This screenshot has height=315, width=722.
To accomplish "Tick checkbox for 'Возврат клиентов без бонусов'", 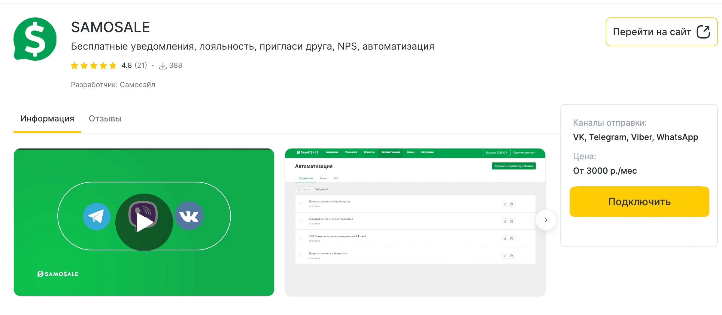I will 301,204.
